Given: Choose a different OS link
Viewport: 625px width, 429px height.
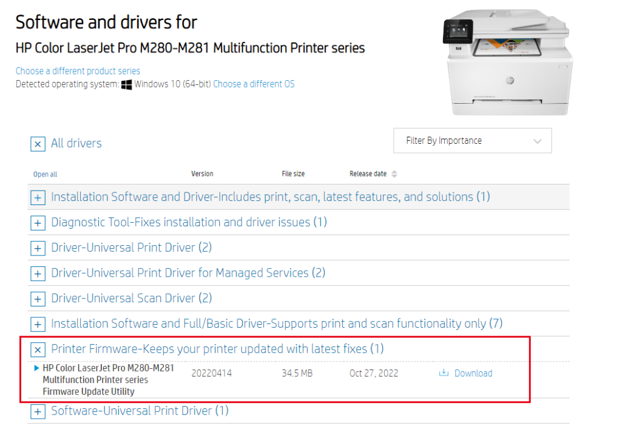Looking at the screenshot, I should click(254, 84).
